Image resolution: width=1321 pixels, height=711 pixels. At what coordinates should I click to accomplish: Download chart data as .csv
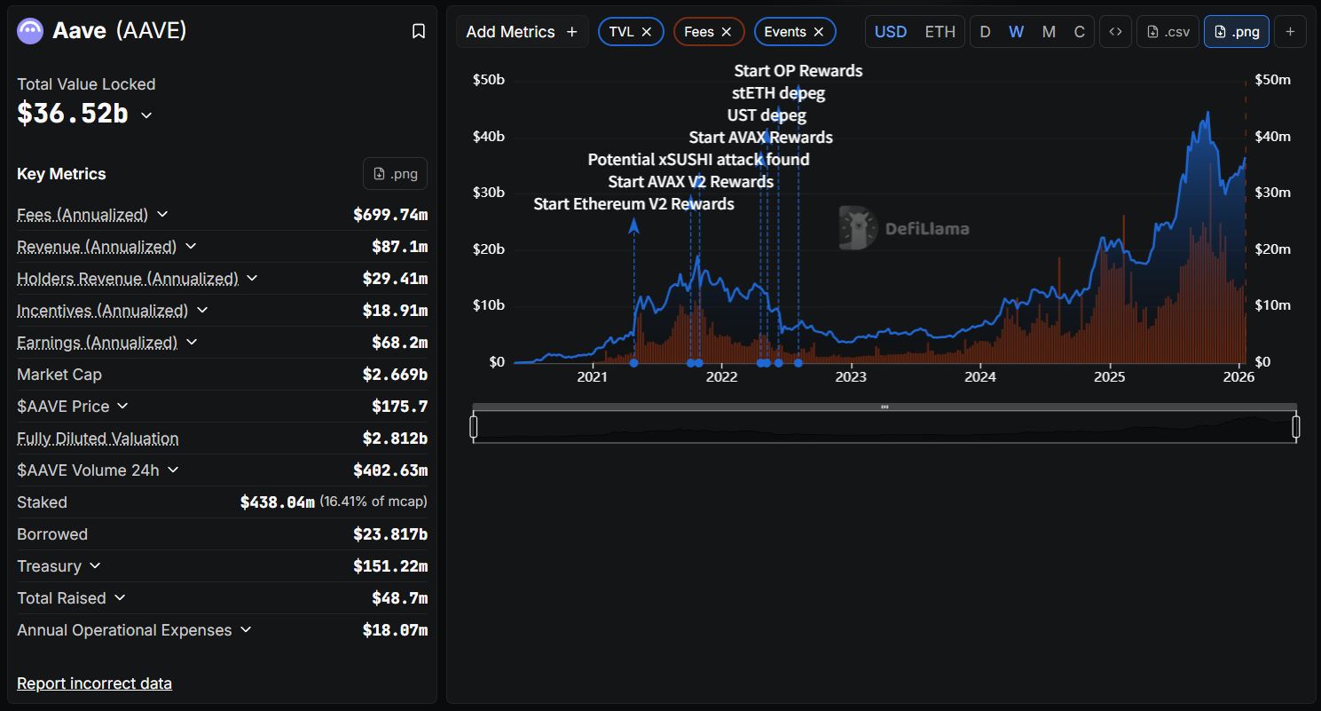[1168, 32]
